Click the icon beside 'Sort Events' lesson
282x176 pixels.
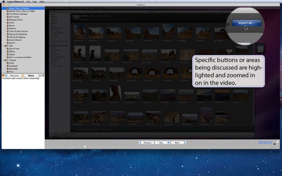click(7, 17)
